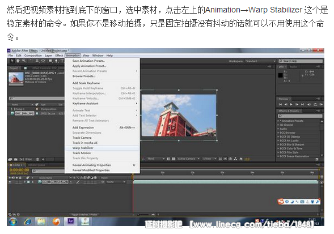Click timeline zoom slider at bottom
This screenshot has height=234, width=334.
[x=143, y=215]
